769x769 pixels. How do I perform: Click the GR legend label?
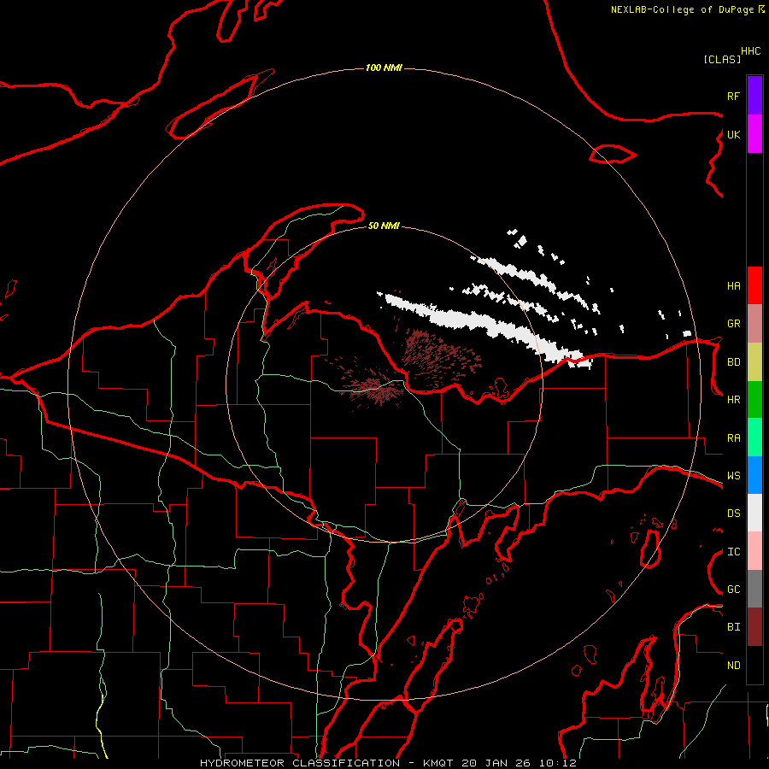[733, 324]
